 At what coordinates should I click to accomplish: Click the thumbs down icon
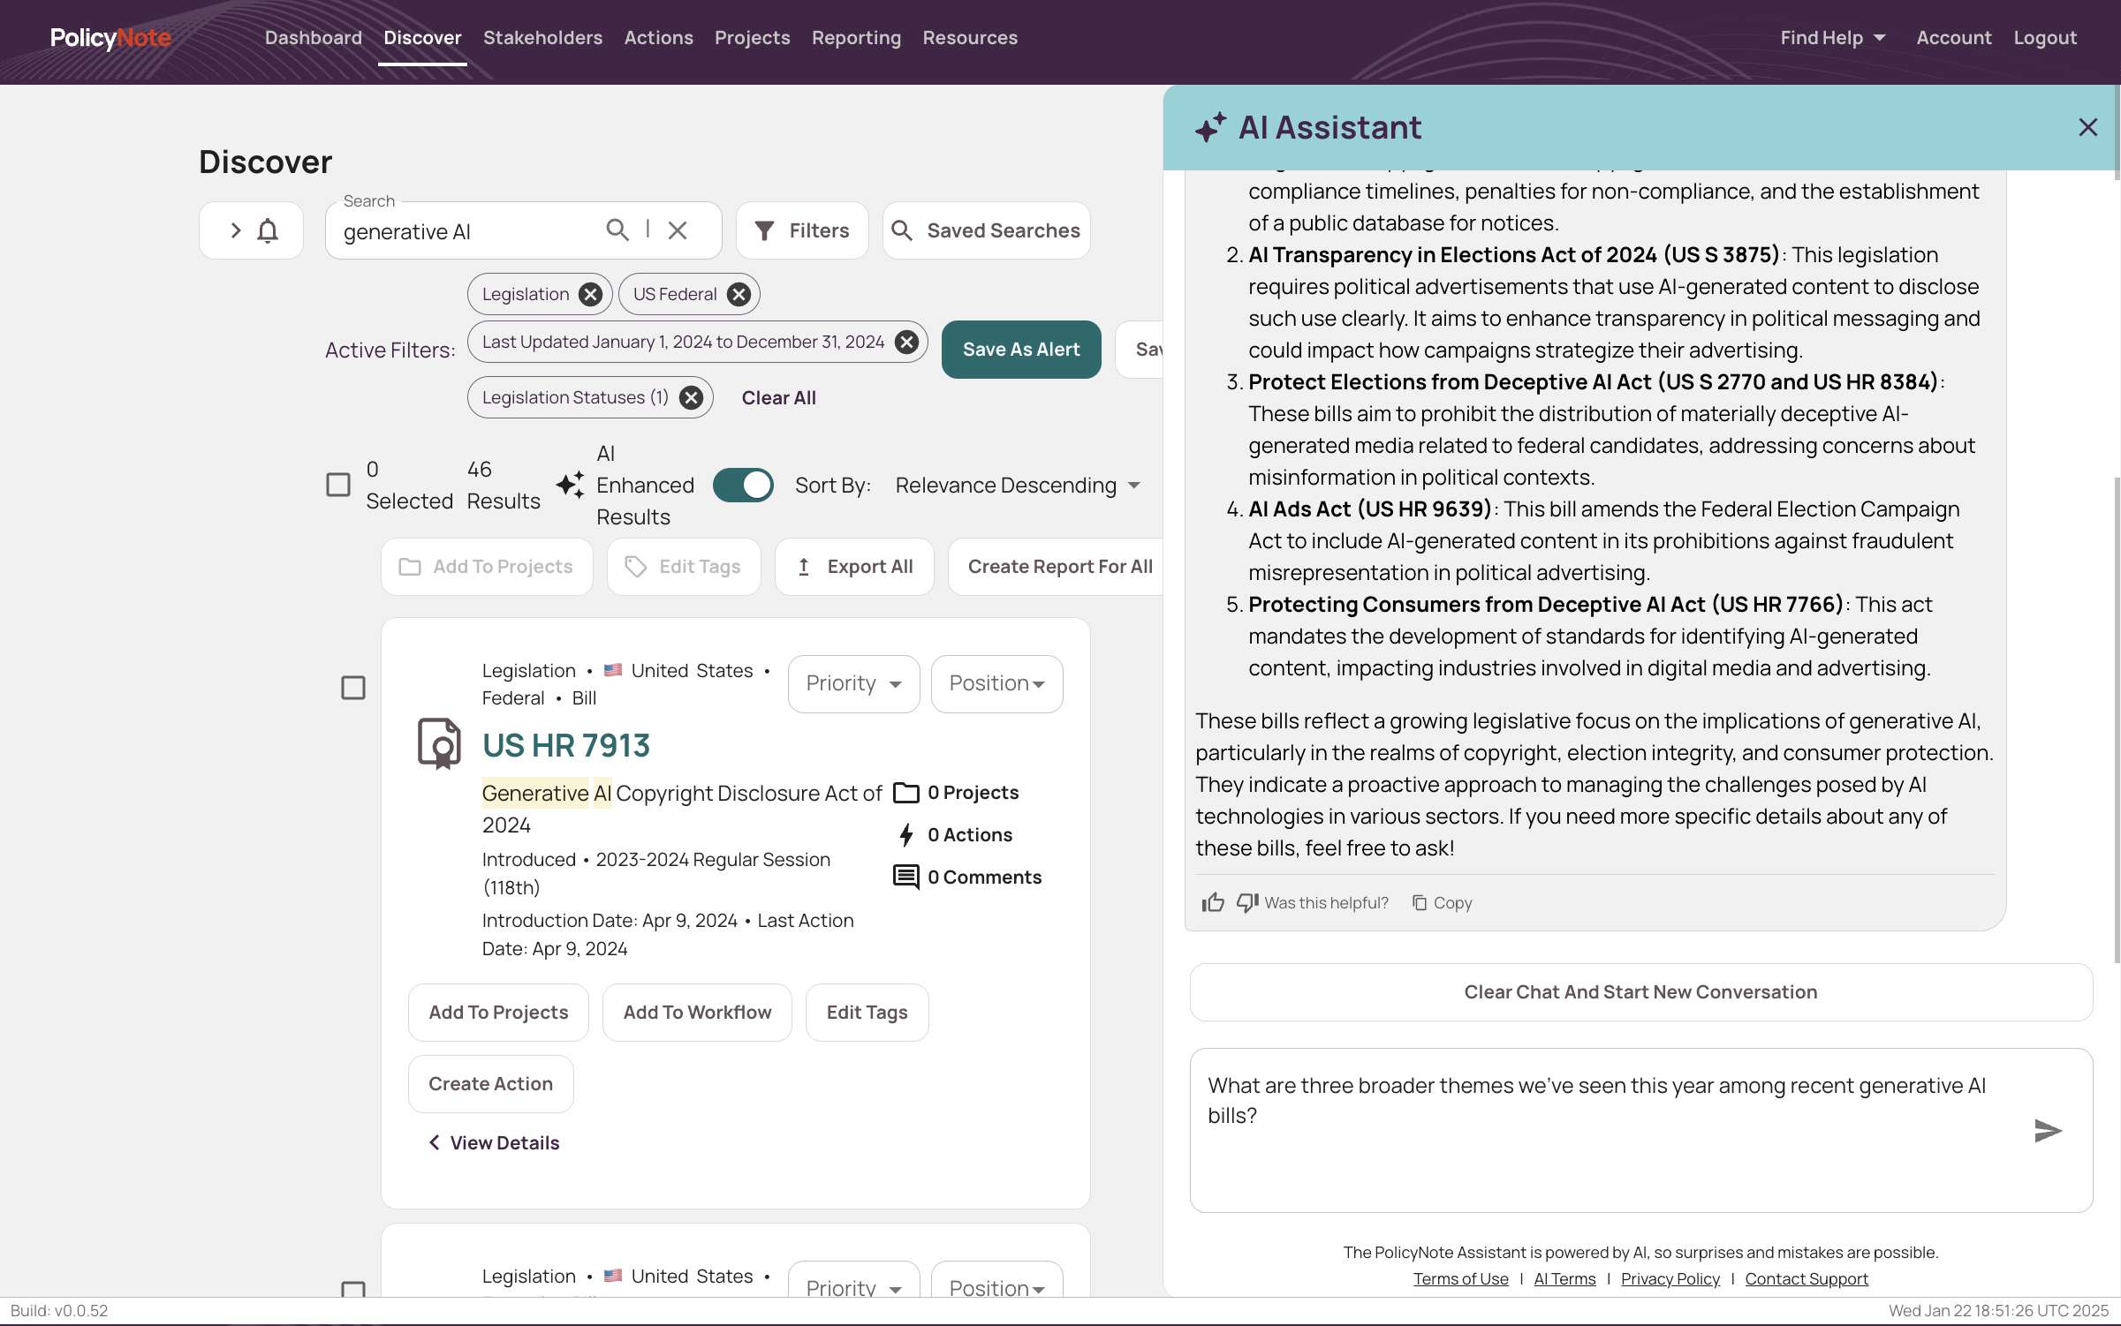pos(1246,902)
